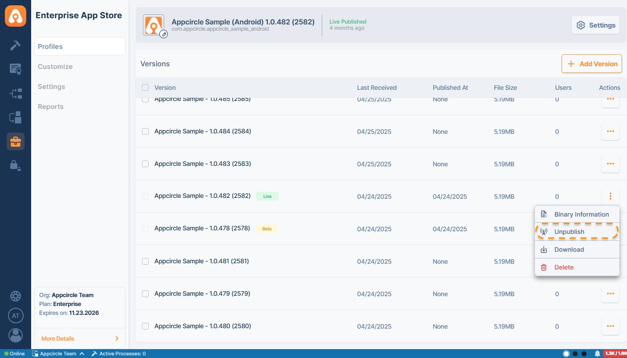This screenshot has width=627, height=358.
Task: Click the Appcircle logo in the sidebar
Action: click(16, 16)
